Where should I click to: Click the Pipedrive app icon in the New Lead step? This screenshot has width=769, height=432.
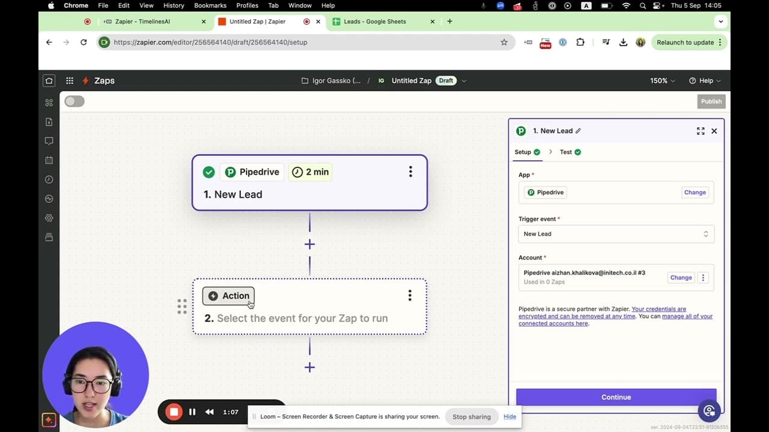pos(230,172)
